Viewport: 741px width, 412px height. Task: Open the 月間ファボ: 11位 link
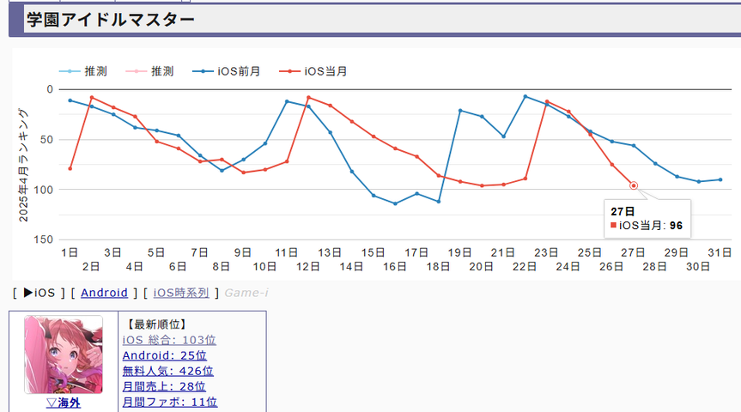tap(170, 403)
